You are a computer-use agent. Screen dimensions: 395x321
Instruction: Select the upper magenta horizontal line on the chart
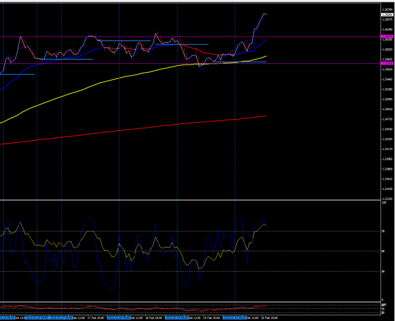190,37
